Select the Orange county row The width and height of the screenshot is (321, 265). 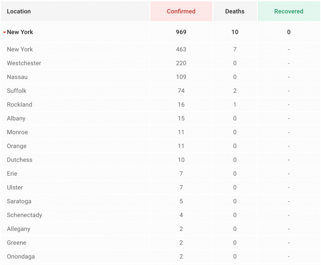17,146
